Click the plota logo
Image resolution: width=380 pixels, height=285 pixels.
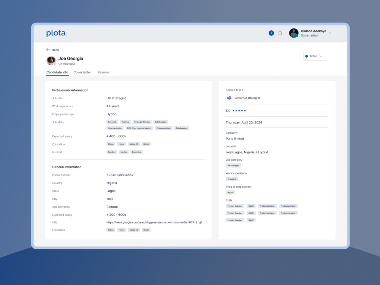pyautogui.click(x=56, y=33)
